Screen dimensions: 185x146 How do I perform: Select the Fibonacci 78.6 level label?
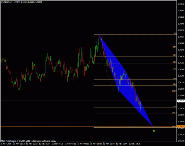[x=175, y=79]
